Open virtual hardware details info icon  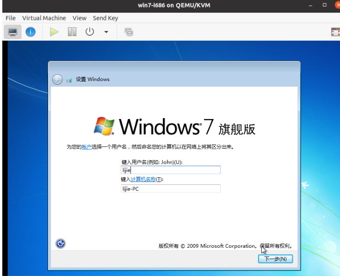click(31, 32)
